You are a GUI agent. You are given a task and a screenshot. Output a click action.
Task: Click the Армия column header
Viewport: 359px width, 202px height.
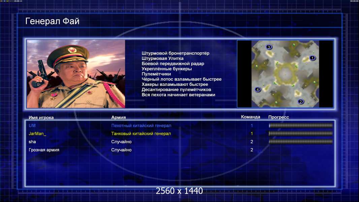pos(118,117)
